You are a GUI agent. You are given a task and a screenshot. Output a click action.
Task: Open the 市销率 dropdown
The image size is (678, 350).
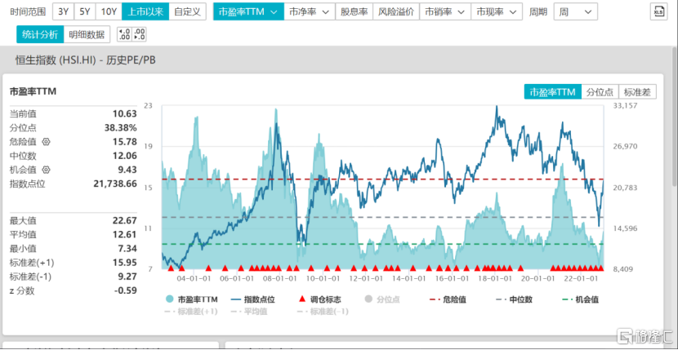coord(445,11)
